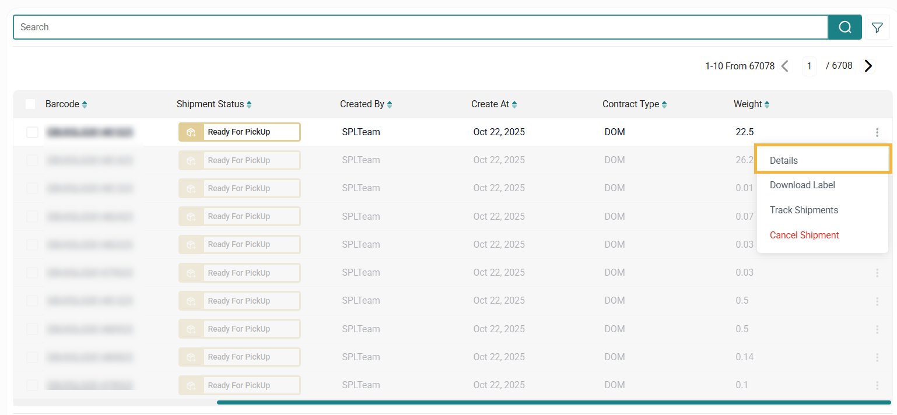Sort by Created By with its arrows
The height and width of the screenshot is (415, 897).
pyautogui.click(x=390, y=104)
